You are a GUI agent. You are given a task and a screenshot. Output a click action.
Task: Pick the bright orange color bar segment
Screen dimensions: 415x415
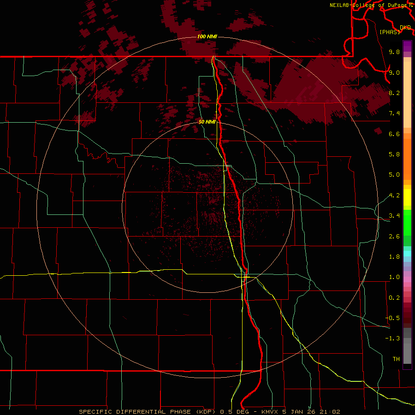407,160
